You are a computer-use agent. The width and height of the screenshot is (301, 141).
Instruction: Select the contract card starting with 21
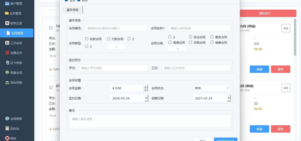[51, 88]
